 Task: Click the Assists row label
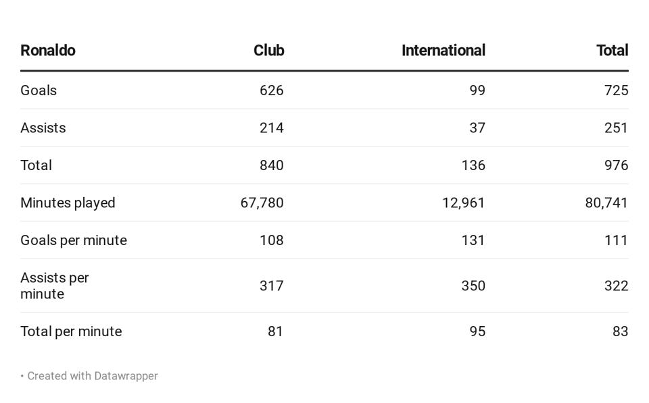43,128
